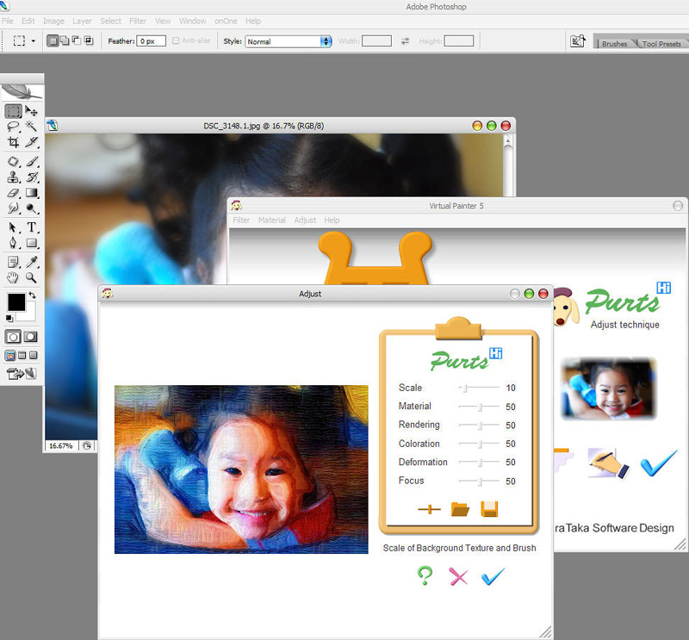This screenshot has width=689, height=640.
Task: Click swap width and height button
Action: [405, 40]
